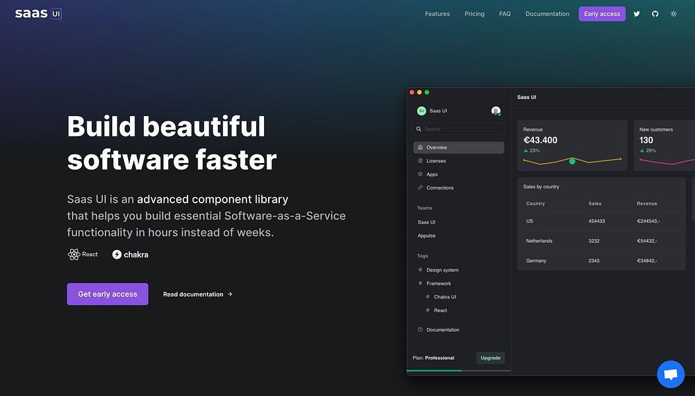Click hash icon beside Framework tag
The image size is (695, 396).
(420, 283)
